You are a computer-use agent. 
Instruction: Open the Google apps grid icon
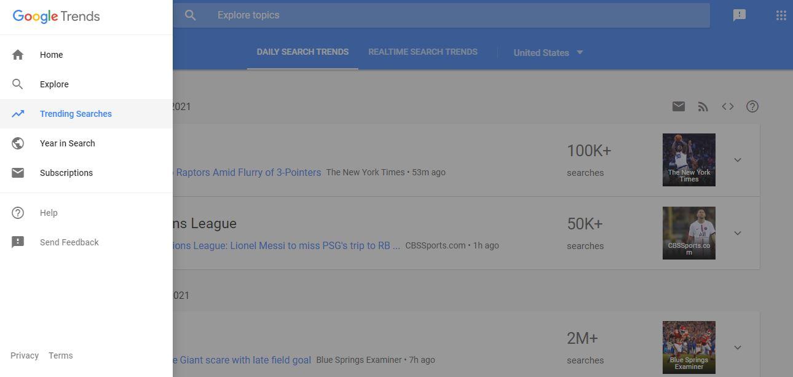[781, 15]
